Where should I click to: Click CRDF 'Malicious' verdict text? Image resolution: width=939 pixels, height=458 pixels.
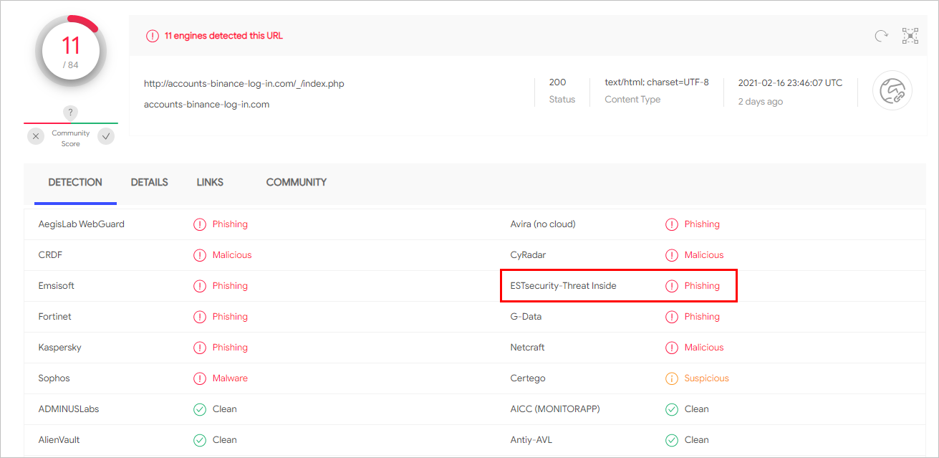(x=232, y=255)
